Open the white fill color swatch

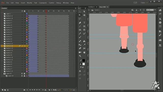pyautogui.click(x=84, y=64)
